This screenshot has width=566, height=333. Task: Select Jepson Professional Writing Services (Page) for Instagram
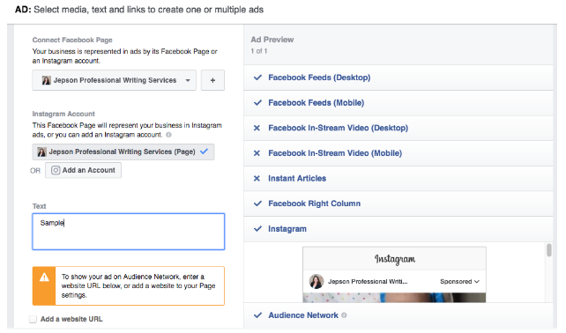tap(123, 152)
